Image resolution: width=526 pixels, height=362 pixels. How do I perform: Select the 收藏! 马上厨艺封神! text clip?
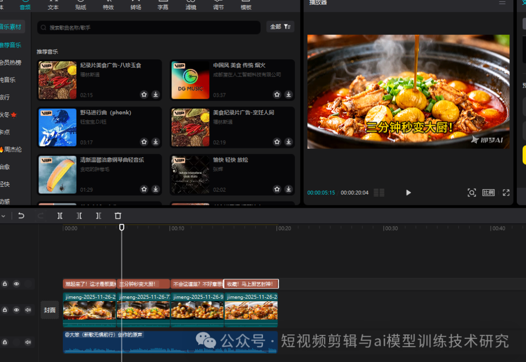click(251, 284)
